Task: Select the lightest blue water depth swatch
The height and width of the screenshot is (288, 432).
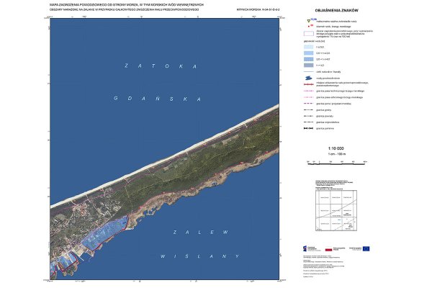Action: (309, 47)
